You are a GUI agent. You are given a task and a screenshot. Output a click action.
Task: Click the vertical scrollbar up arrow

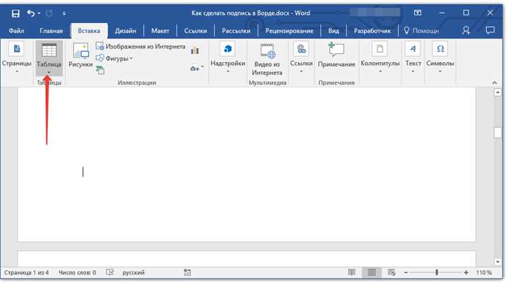click(x=498, y=93)
